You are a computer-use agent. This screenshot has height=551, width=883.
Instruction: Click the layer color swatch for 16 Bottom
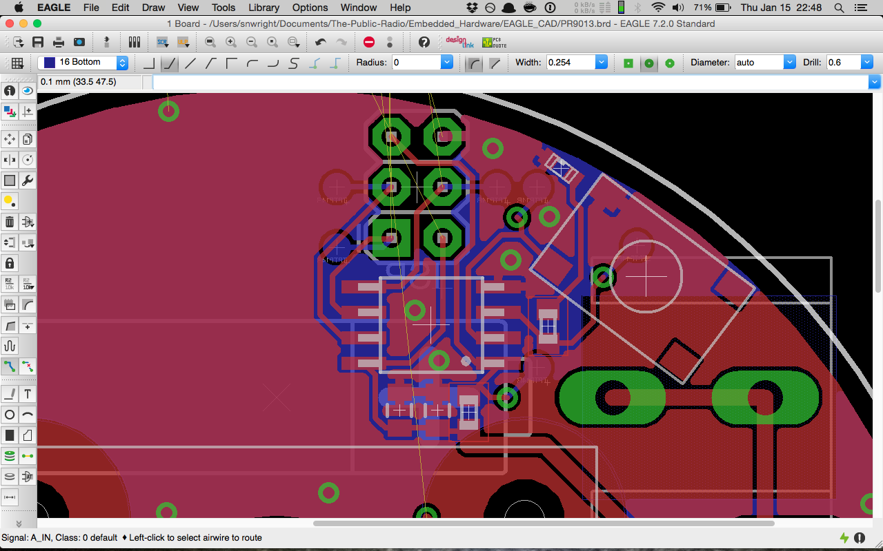[x=49, y=63]
